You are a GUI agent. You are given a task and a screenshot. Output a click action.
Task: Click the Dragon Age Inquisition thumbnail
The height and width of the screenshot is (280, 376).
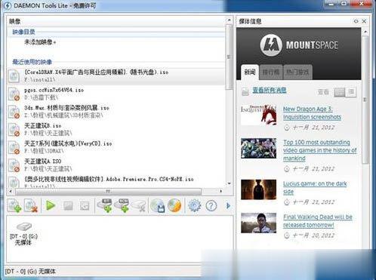coord(258,115)
